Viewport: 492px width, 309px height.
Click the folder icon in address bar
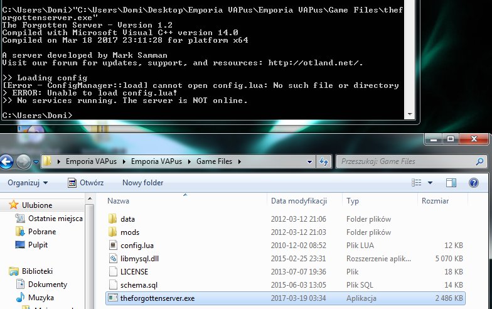click(48, 161)
